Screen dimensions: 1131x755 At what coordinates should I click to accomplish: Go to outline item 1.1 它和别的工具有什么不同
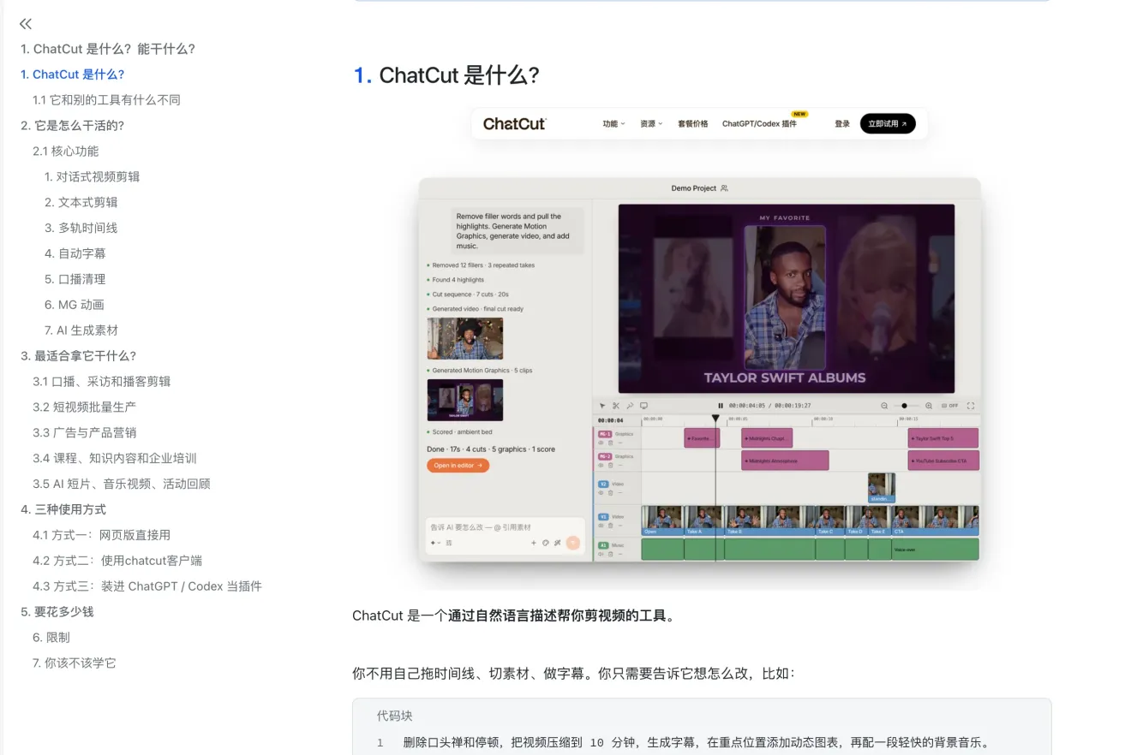(x=106, y=100)
